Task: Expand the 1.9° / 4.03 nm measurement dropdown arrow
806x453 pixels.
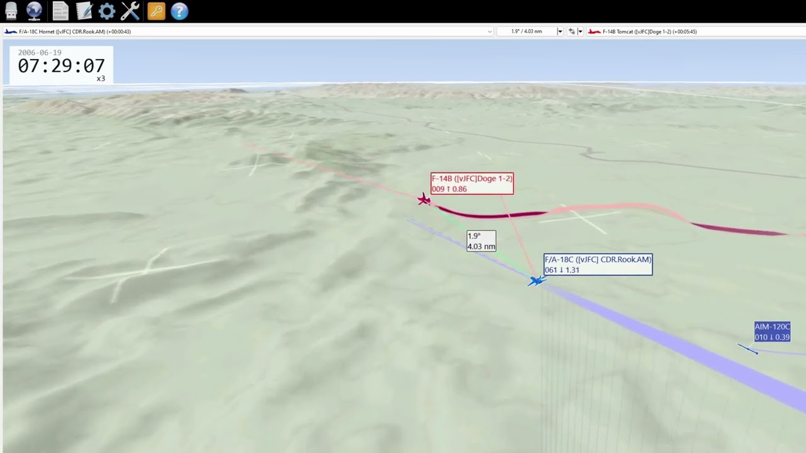Action: point(560,31)
